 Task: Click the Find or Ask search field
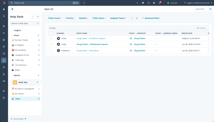pyautogui.click(x=44, y=3)
